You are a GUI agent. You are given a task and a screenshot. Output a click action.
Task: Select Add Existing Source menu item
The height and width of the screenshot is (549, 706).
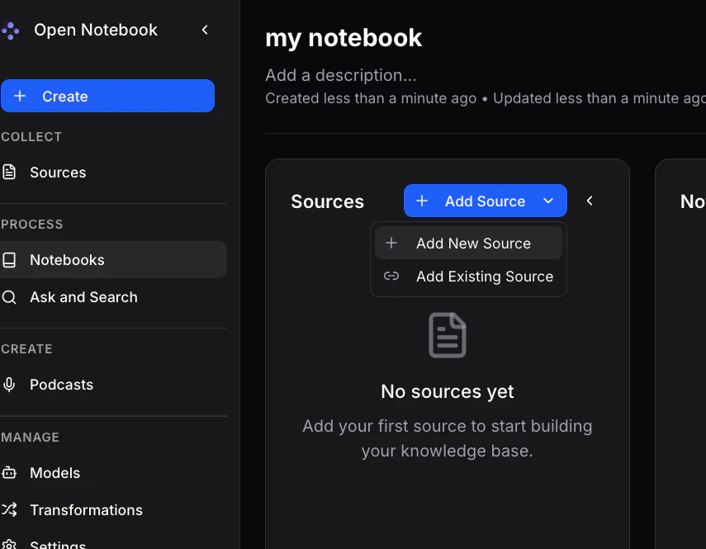click(x=468, y=276)
